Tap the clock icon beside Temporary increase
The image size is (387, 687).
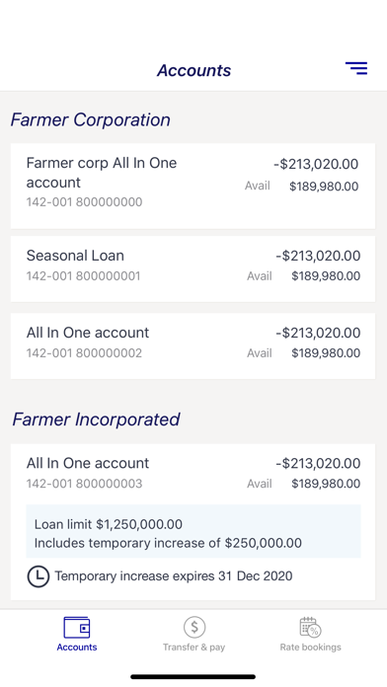[39, 576]
